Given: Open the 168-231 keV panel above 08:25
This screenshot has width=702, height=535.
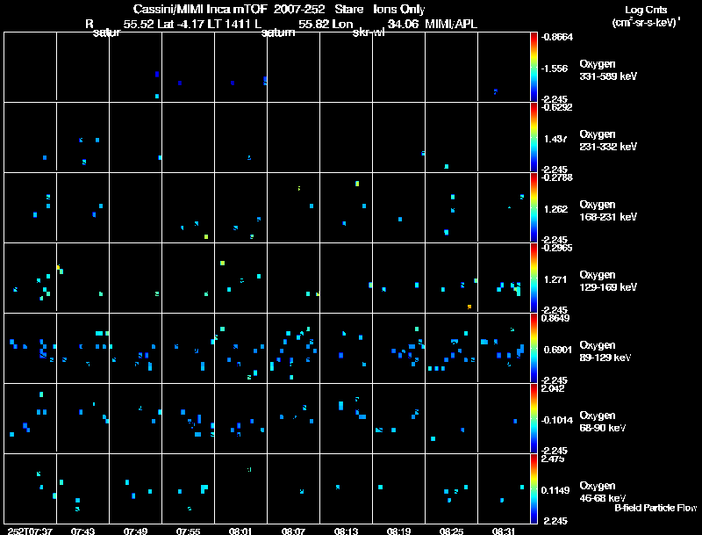Looking at the screenshot, I should [451, 207].
